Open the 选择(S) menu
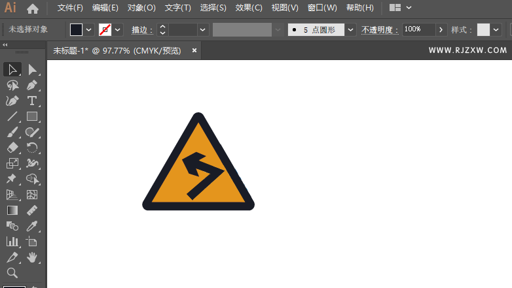Screen dimensions: 512x288 click(213, 8)
